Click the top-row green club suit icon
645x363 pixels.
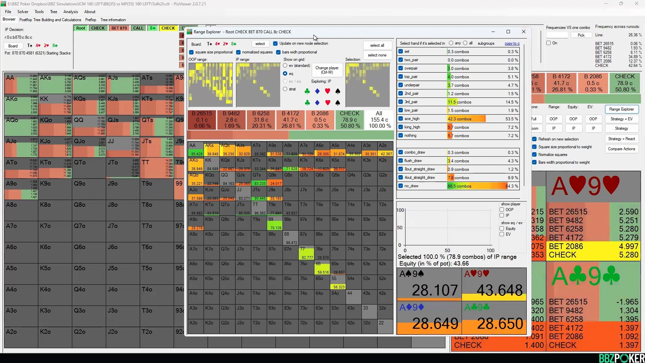click(307, 91)
